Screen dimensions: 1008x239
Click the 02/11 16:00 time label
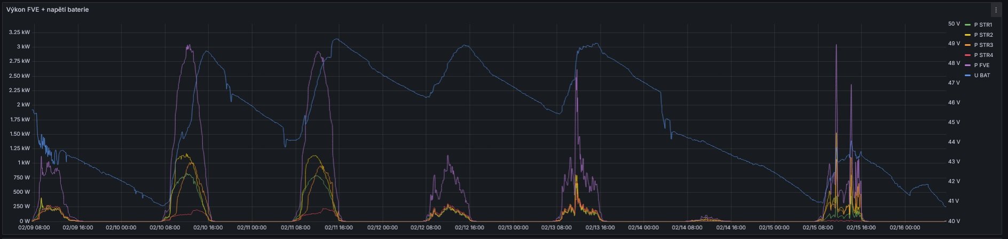[338, 228]
